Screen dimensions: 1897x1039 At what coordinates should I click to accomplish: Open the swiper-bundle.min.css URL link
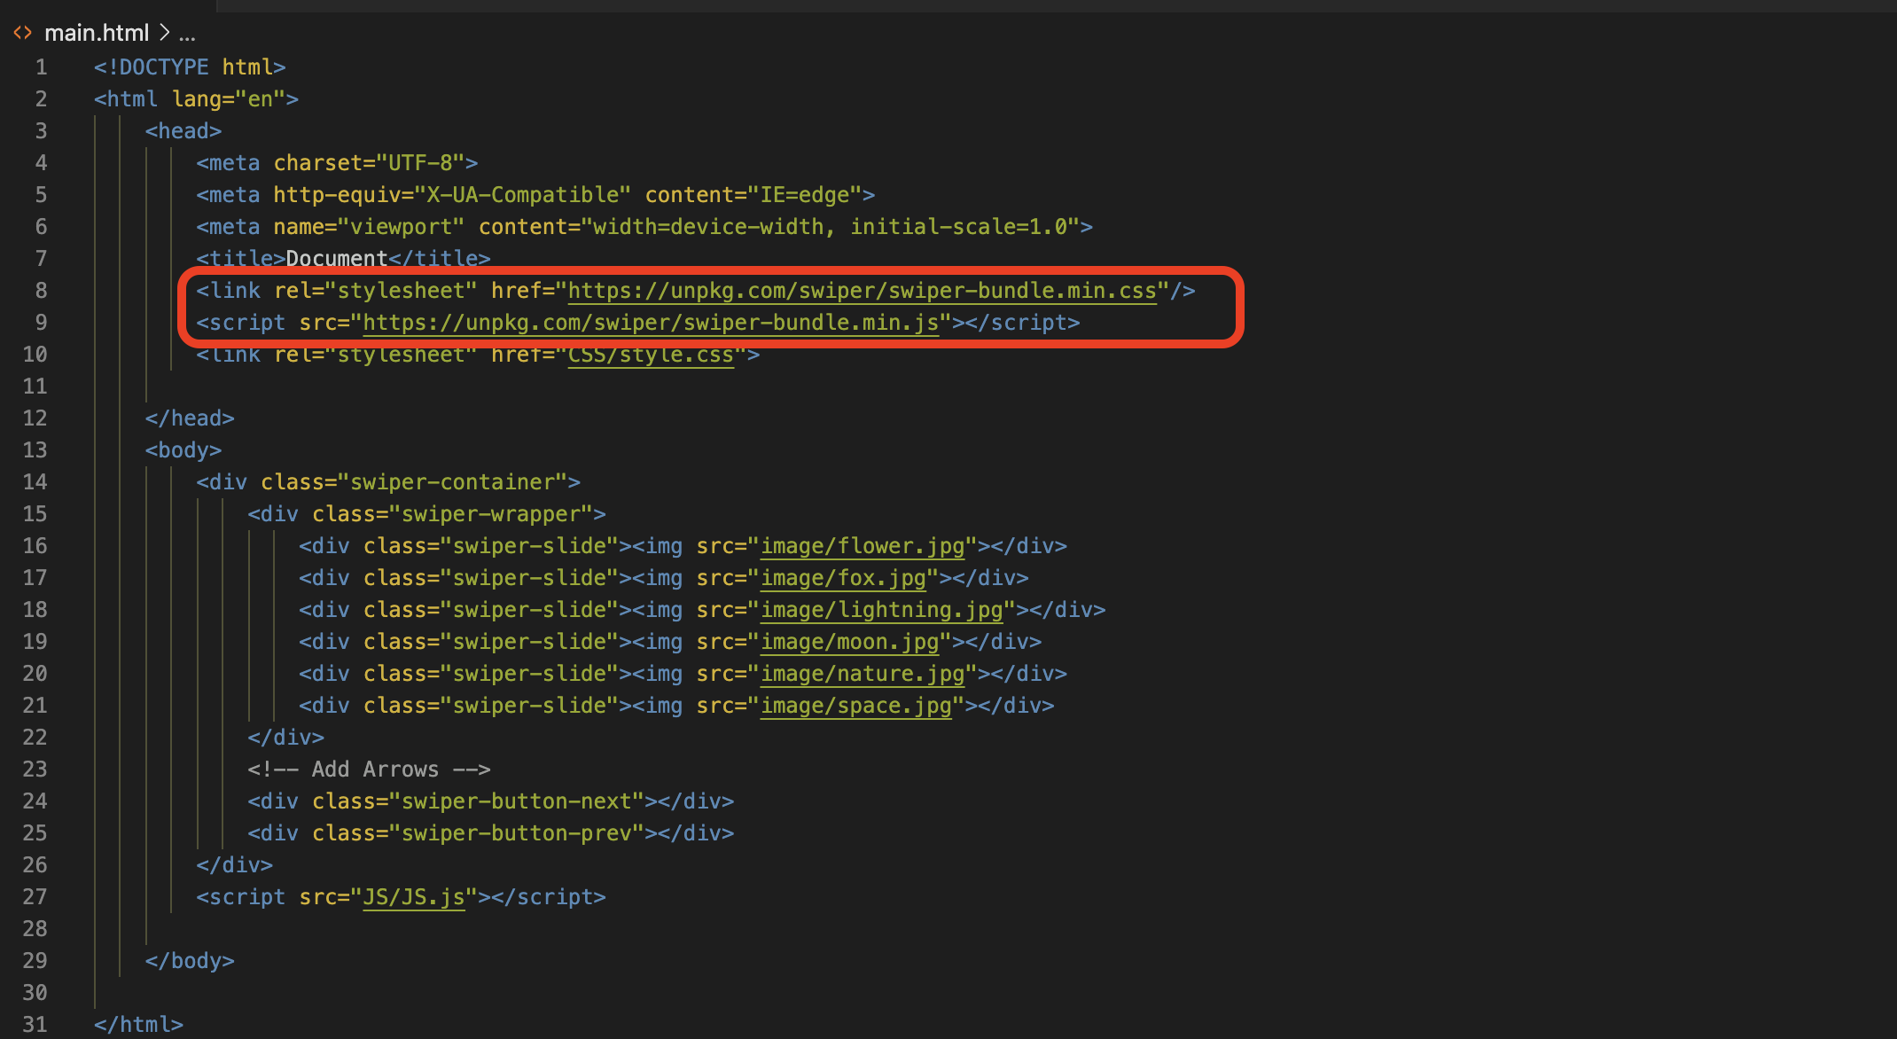tap(862, 291)
